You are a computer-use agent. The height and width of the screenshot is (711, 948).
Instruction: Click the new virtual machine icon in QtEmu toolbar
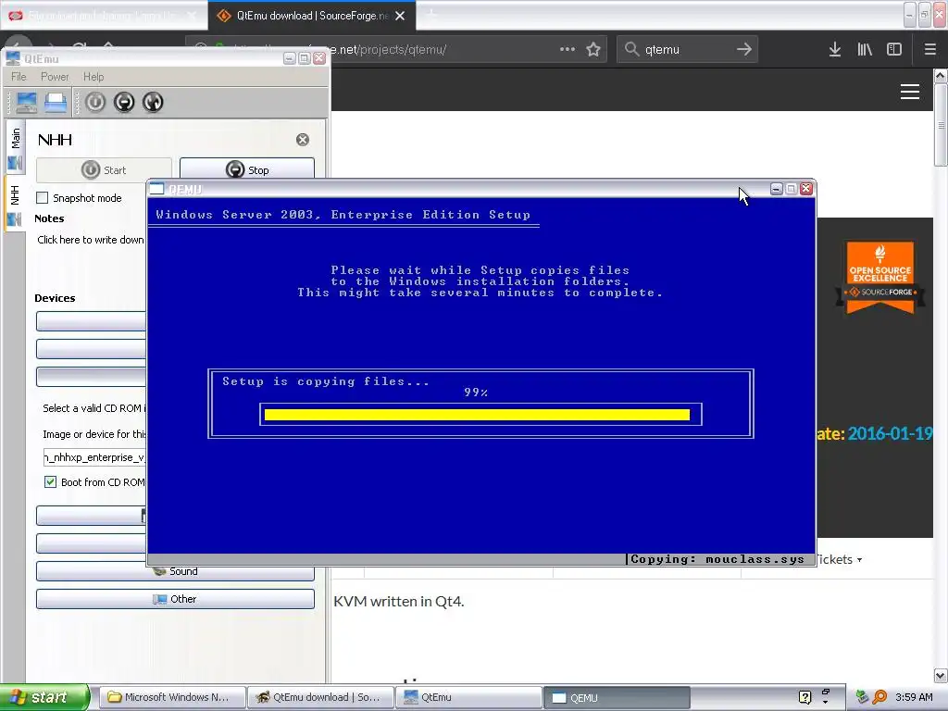click(27, 102)
